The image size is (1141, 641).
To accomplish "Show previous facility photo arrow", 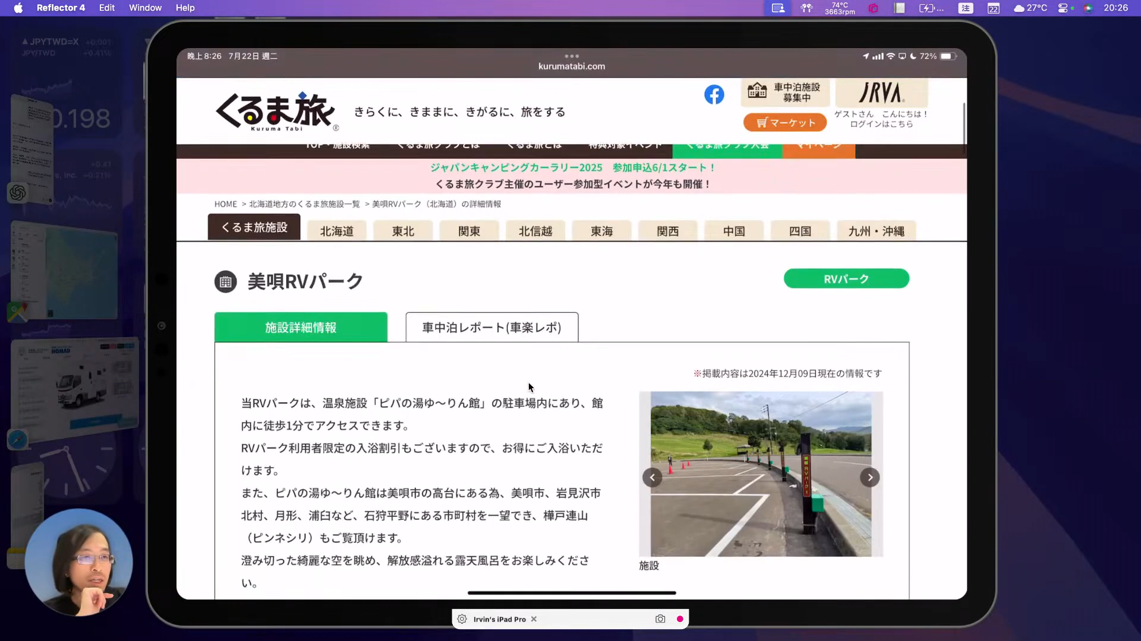I will click(652, 477).
